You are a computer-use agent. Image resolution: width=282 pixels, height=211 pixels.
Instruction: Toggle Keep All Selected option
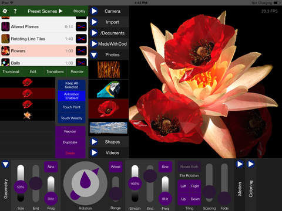[72, 85]
